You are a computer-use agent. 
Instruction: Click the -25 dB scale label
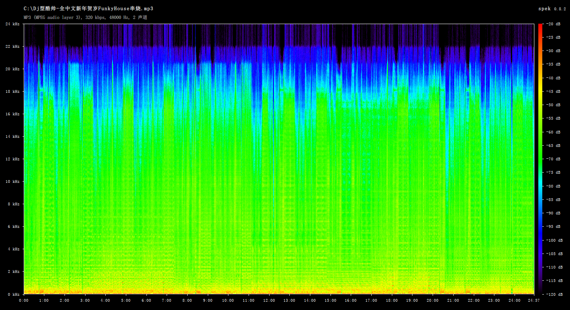point(553,38)
